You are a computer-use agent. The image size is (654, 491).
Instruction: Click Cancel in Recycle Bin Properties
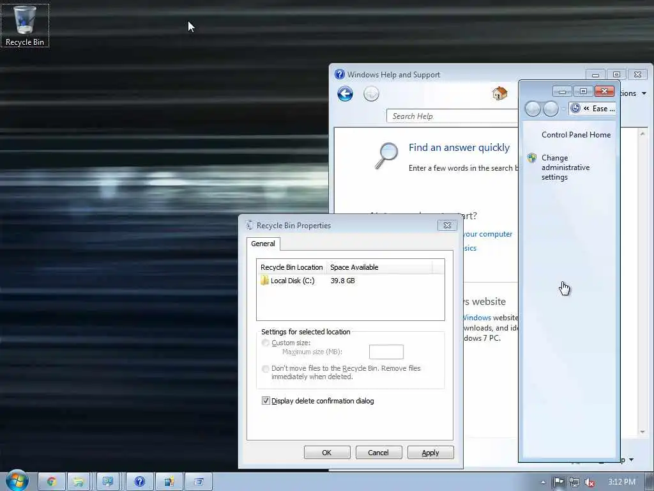tap(378, 453)
